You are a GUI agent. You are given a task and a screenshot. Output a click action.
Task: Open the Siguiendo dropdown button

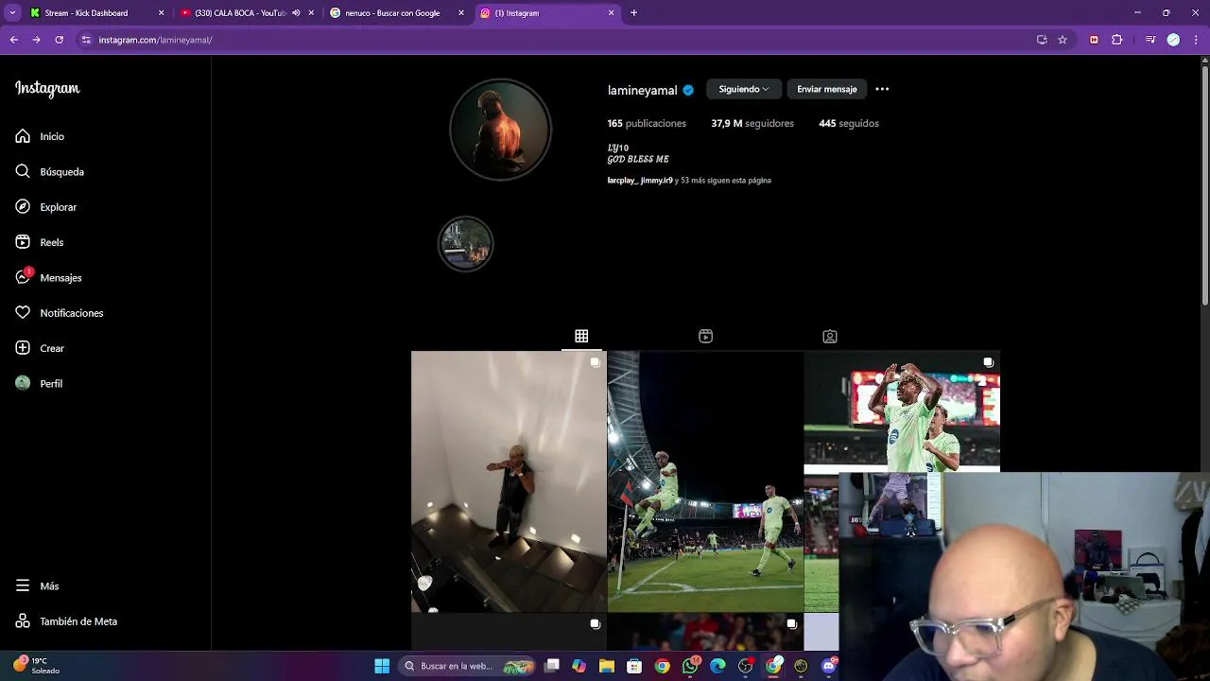pyautogui.click(x=744, y=89)
